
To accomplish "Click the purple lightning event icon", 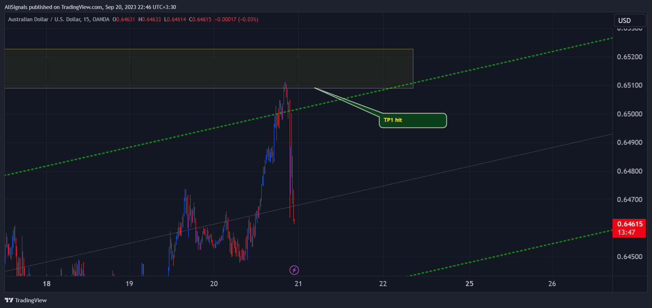I will (294, 270).
